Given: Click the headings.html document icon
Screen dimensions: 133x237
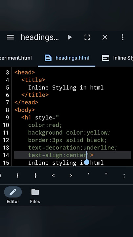Looking at the screenshot, I should coord(48,58).
